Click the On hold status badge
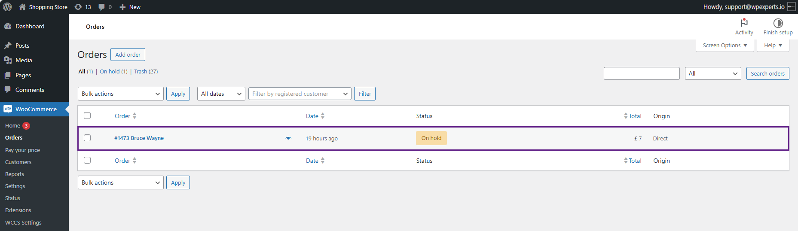Viewport: 798px width, 231px height. click(431, 138)
